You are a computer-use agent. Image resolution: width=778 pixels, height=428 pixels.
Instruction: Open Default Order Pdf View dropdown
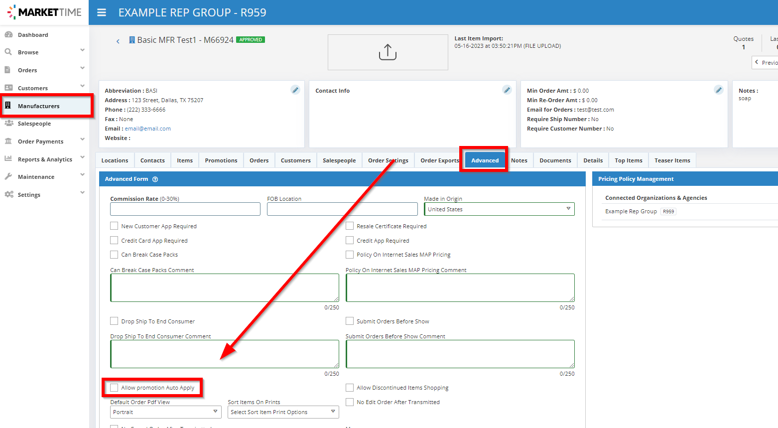click(166, 412)
